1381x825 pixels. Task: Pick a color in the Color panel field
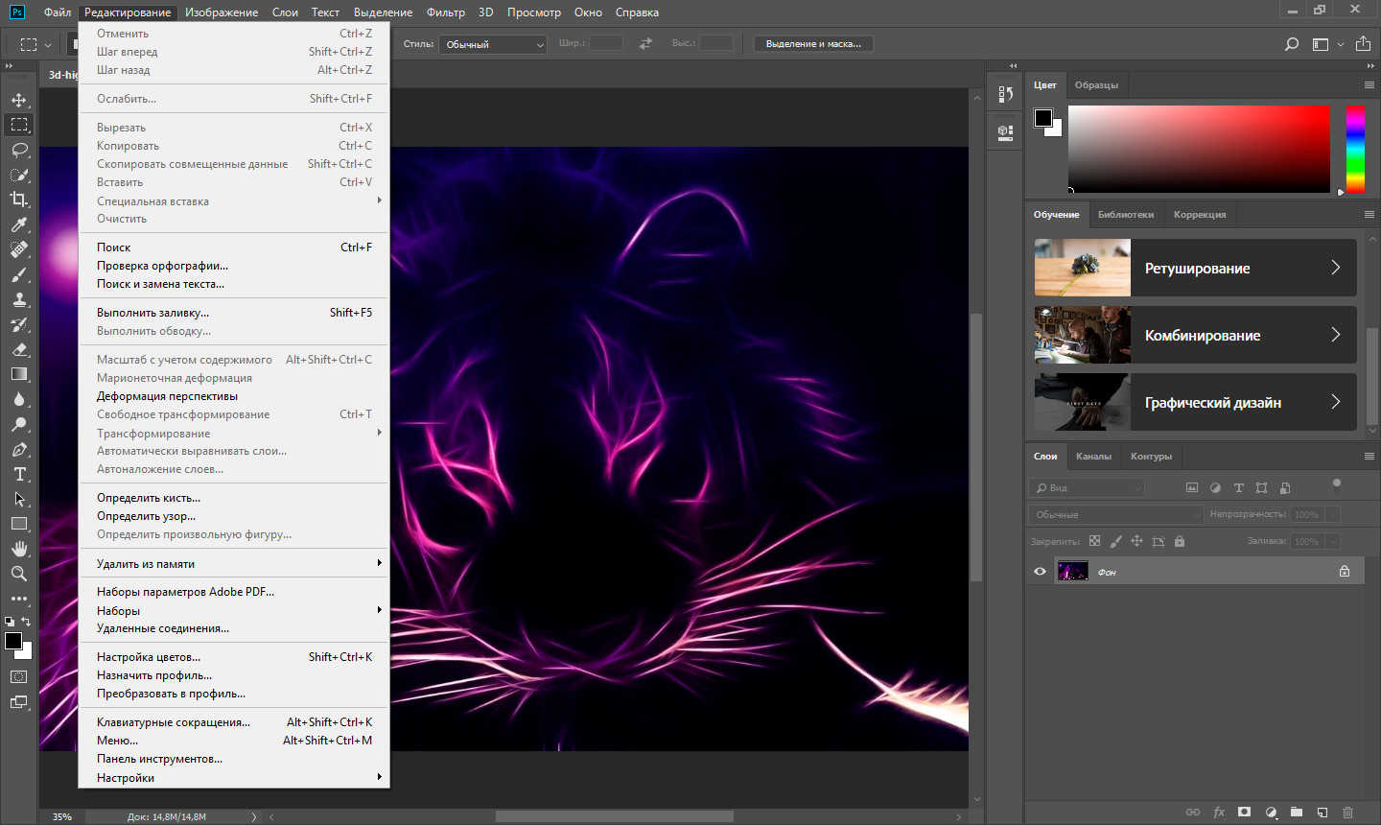click(1199, 149)
